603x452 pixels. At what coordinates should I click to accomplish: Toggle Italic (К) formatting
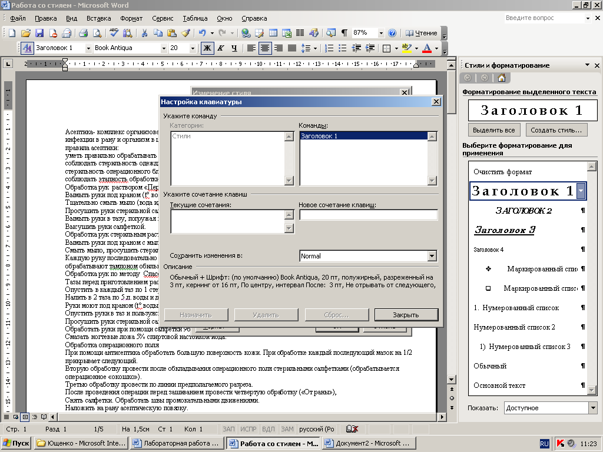pyautogui.click(x=221, y=48)
